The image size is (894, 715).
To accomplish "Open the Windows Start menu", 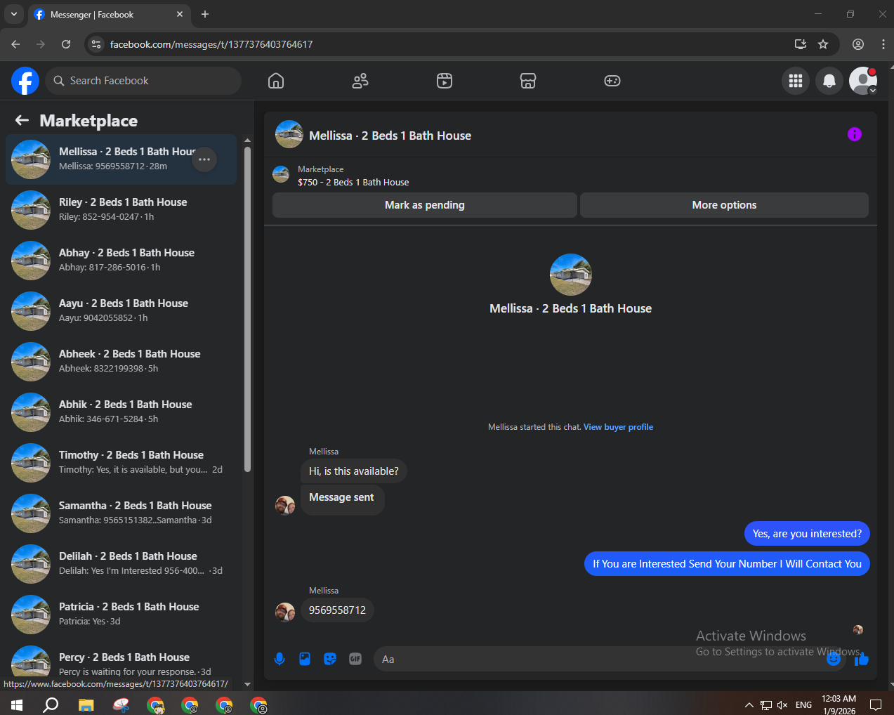I will point(17,704).
